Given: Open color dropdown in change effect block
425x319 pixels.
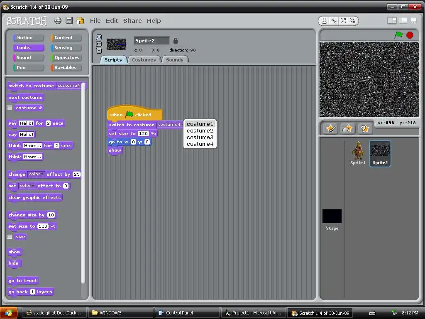Looking at the screenshot, I should tap(36, 174).
